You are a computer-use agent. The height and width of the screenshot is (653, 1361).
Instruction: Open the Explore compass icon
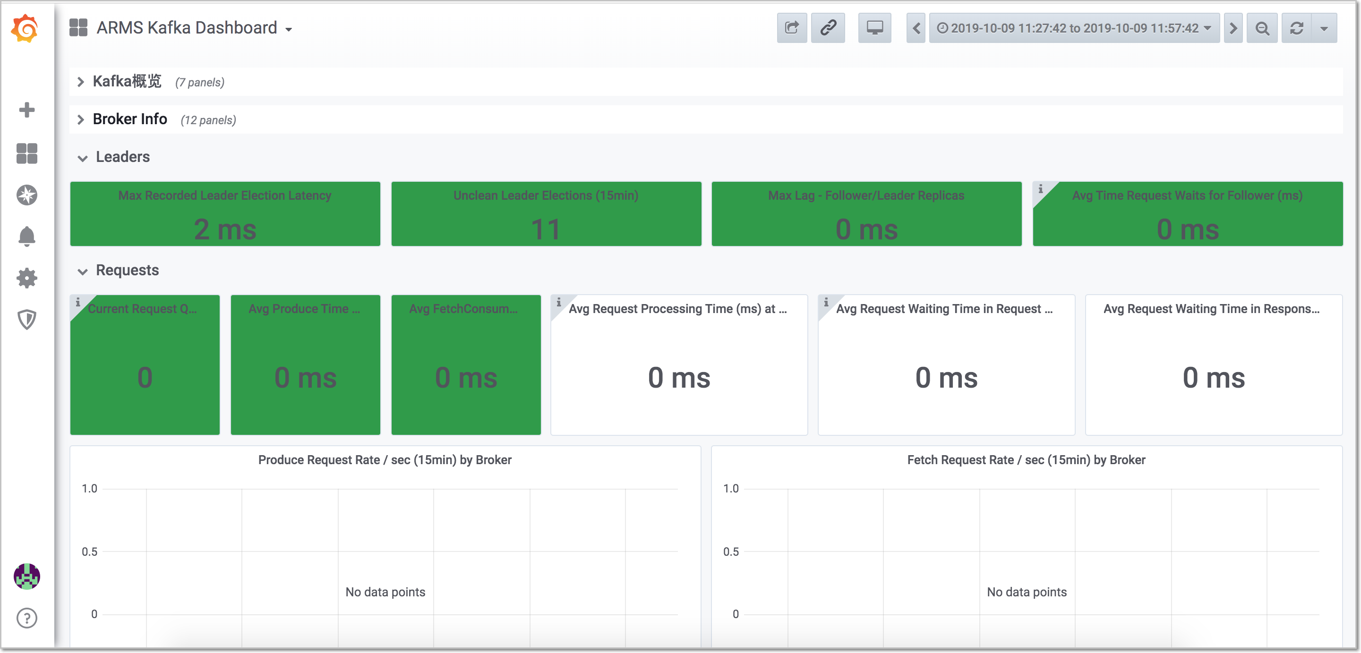[x=26, y=195]
